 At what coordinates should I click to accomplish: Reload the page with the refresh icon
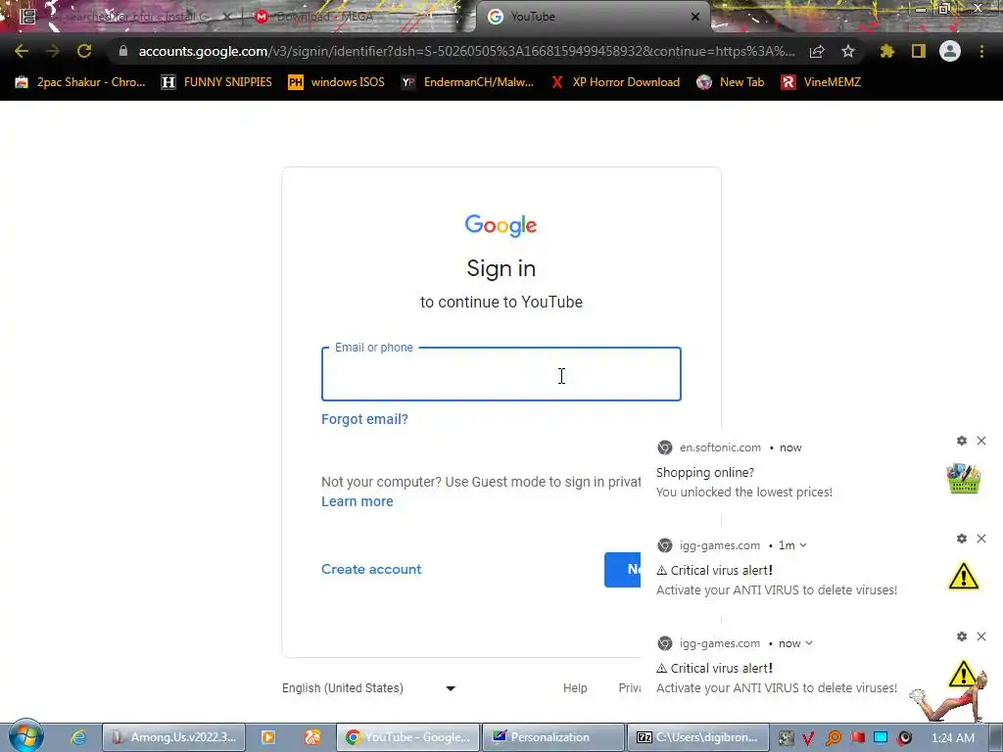pos(84,51)
